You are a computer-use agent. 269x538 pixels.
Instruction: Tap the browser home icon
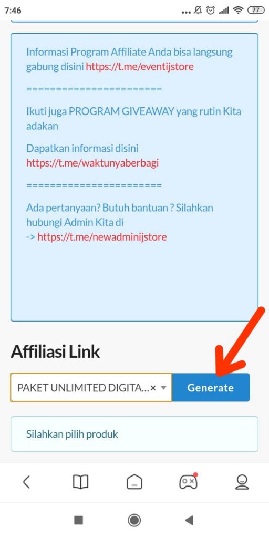pyautogui.click(x=134, y=482)
